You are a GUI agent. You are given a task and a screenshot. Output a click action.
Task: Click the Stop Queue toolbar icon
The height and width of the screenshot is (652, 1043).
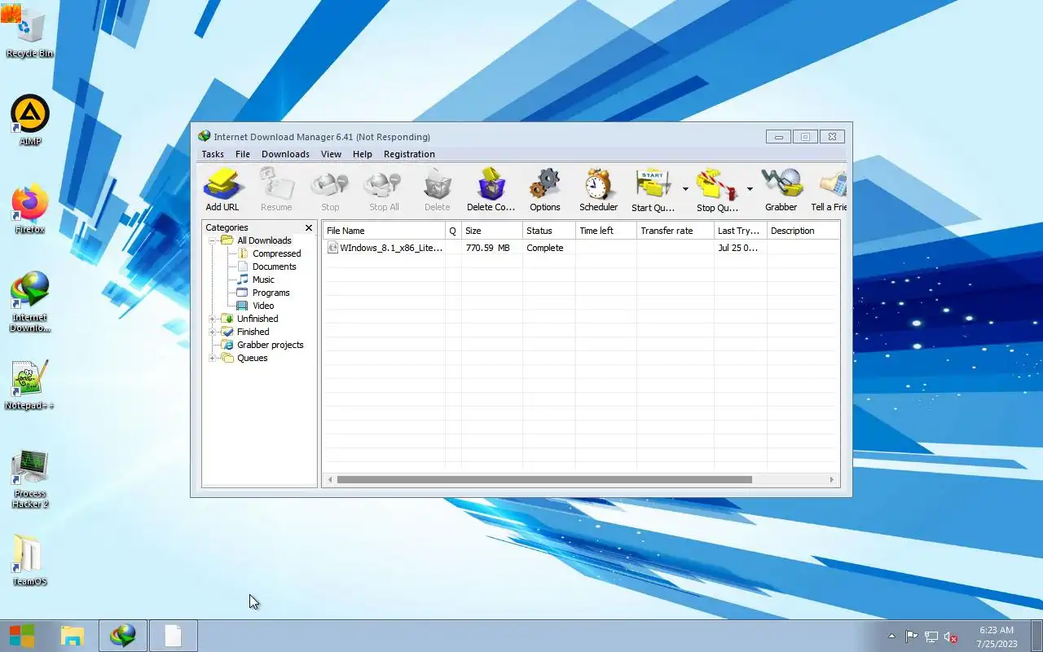tap(717, 190)
